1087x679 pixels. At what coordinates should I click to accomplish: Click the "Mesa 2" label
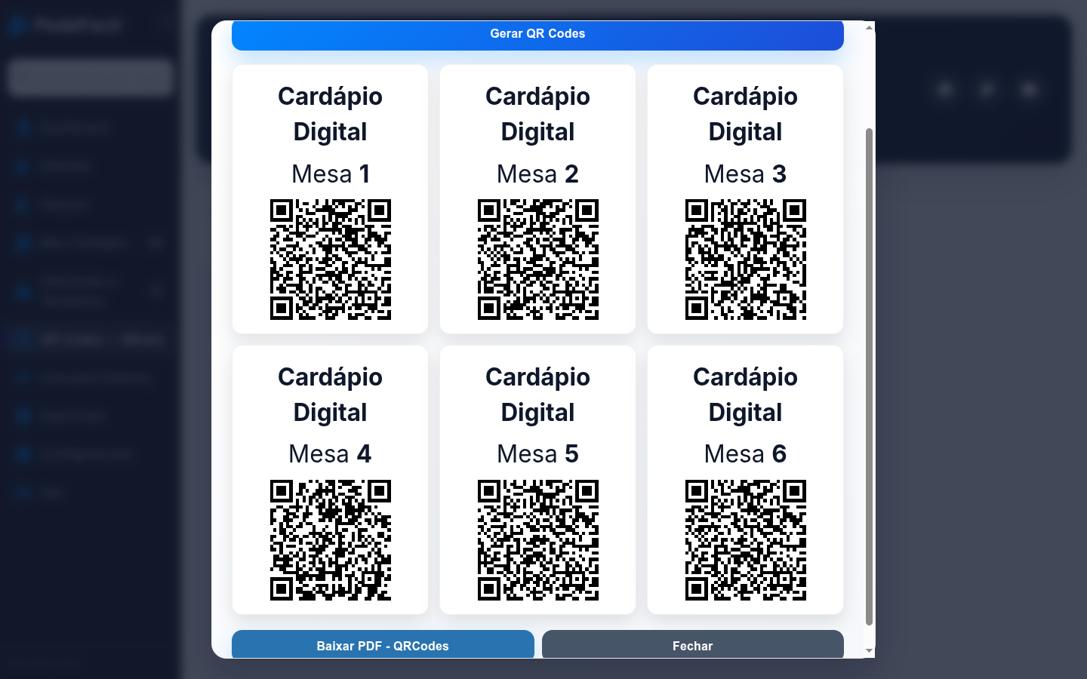click(x=537, y=174)
